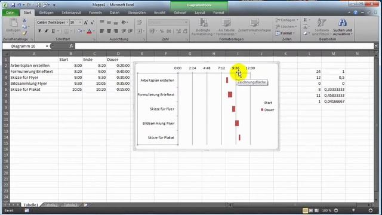382x215 pixels.
Task: Click the font color A icon
Action: tap(89, 31)
